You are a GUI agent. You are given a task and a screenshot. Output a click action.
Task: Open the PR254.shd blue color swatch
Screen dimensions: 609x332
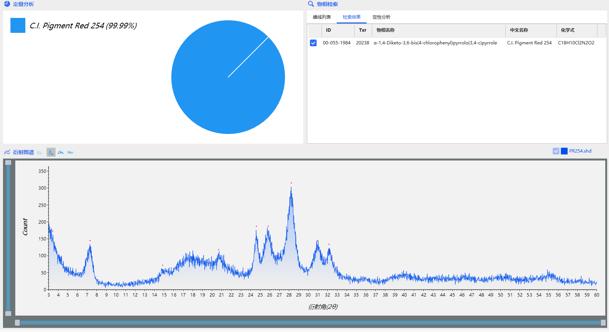point(564,151)
